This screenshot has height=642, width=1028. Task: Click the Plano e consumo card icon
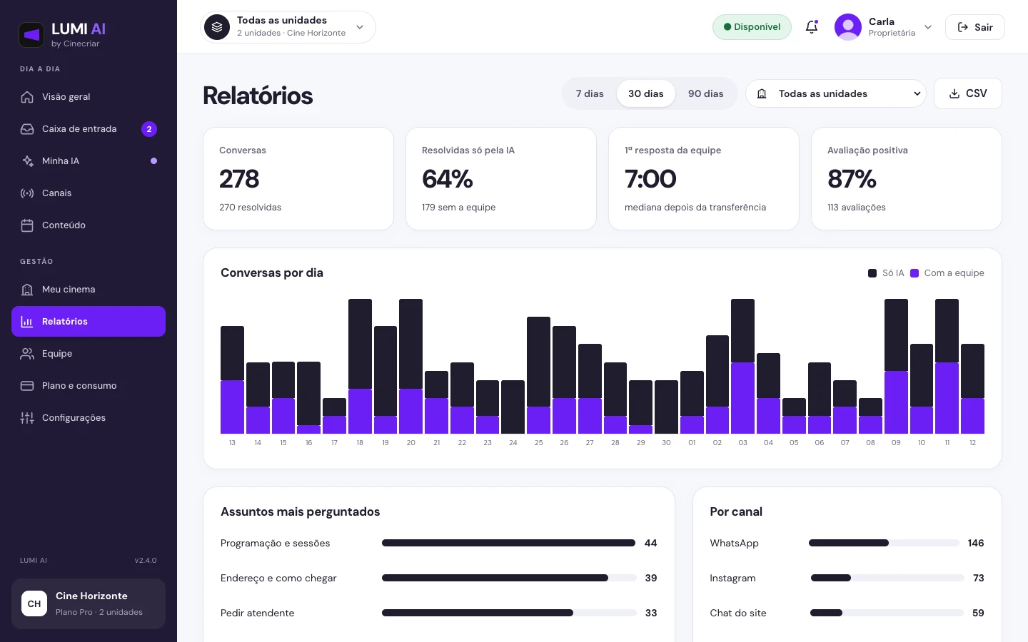[27, 386]
